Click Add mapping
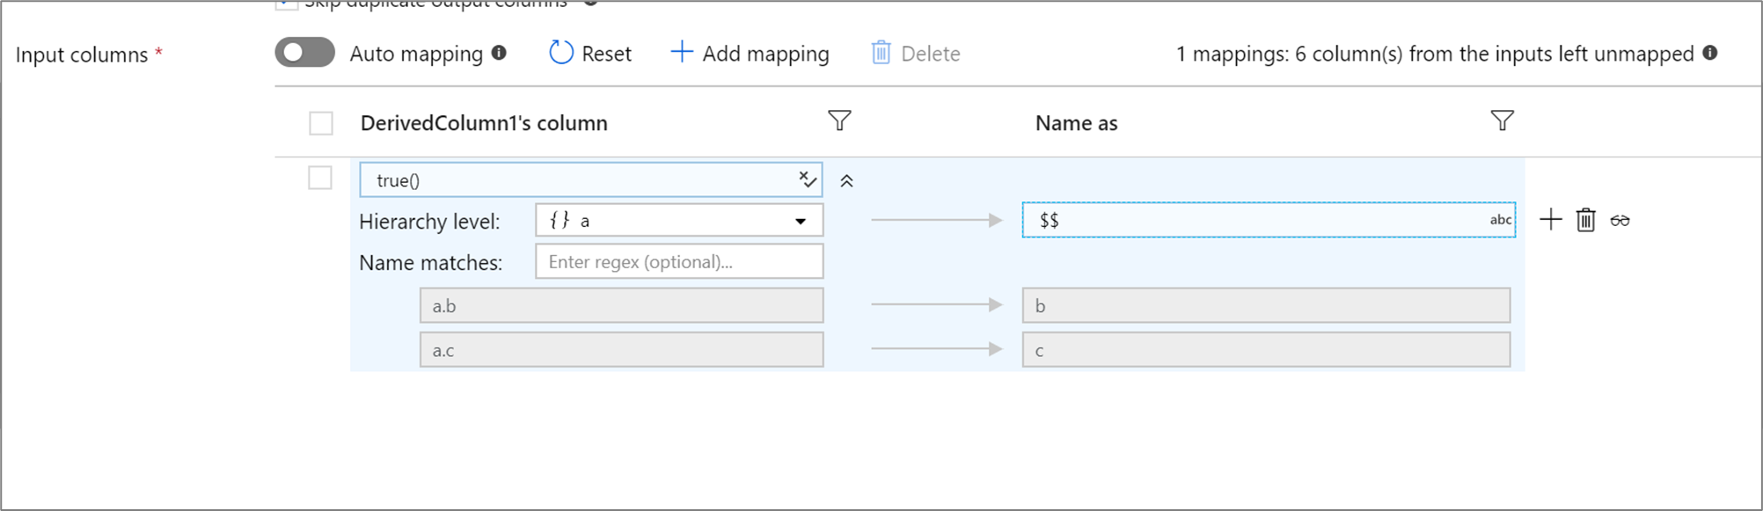 (750, 54)
